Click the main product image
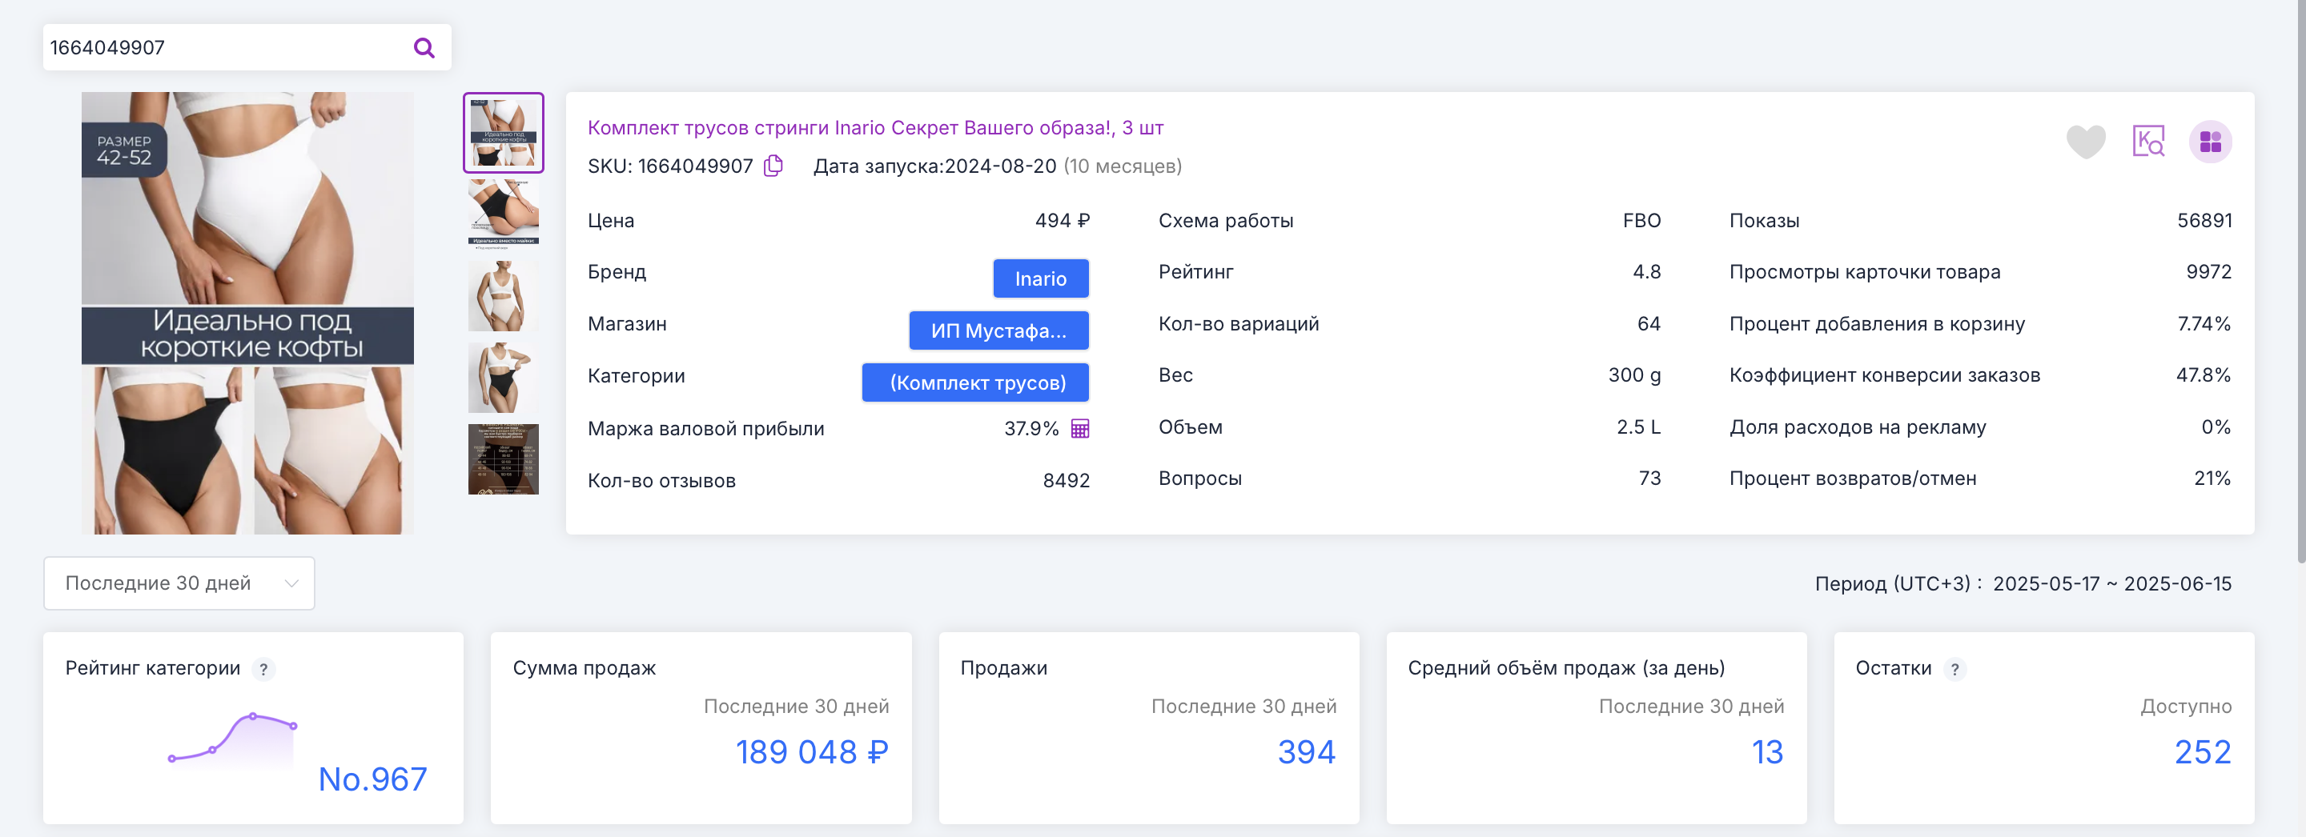This screenshot has height=837, width=2306. point(247,313)
